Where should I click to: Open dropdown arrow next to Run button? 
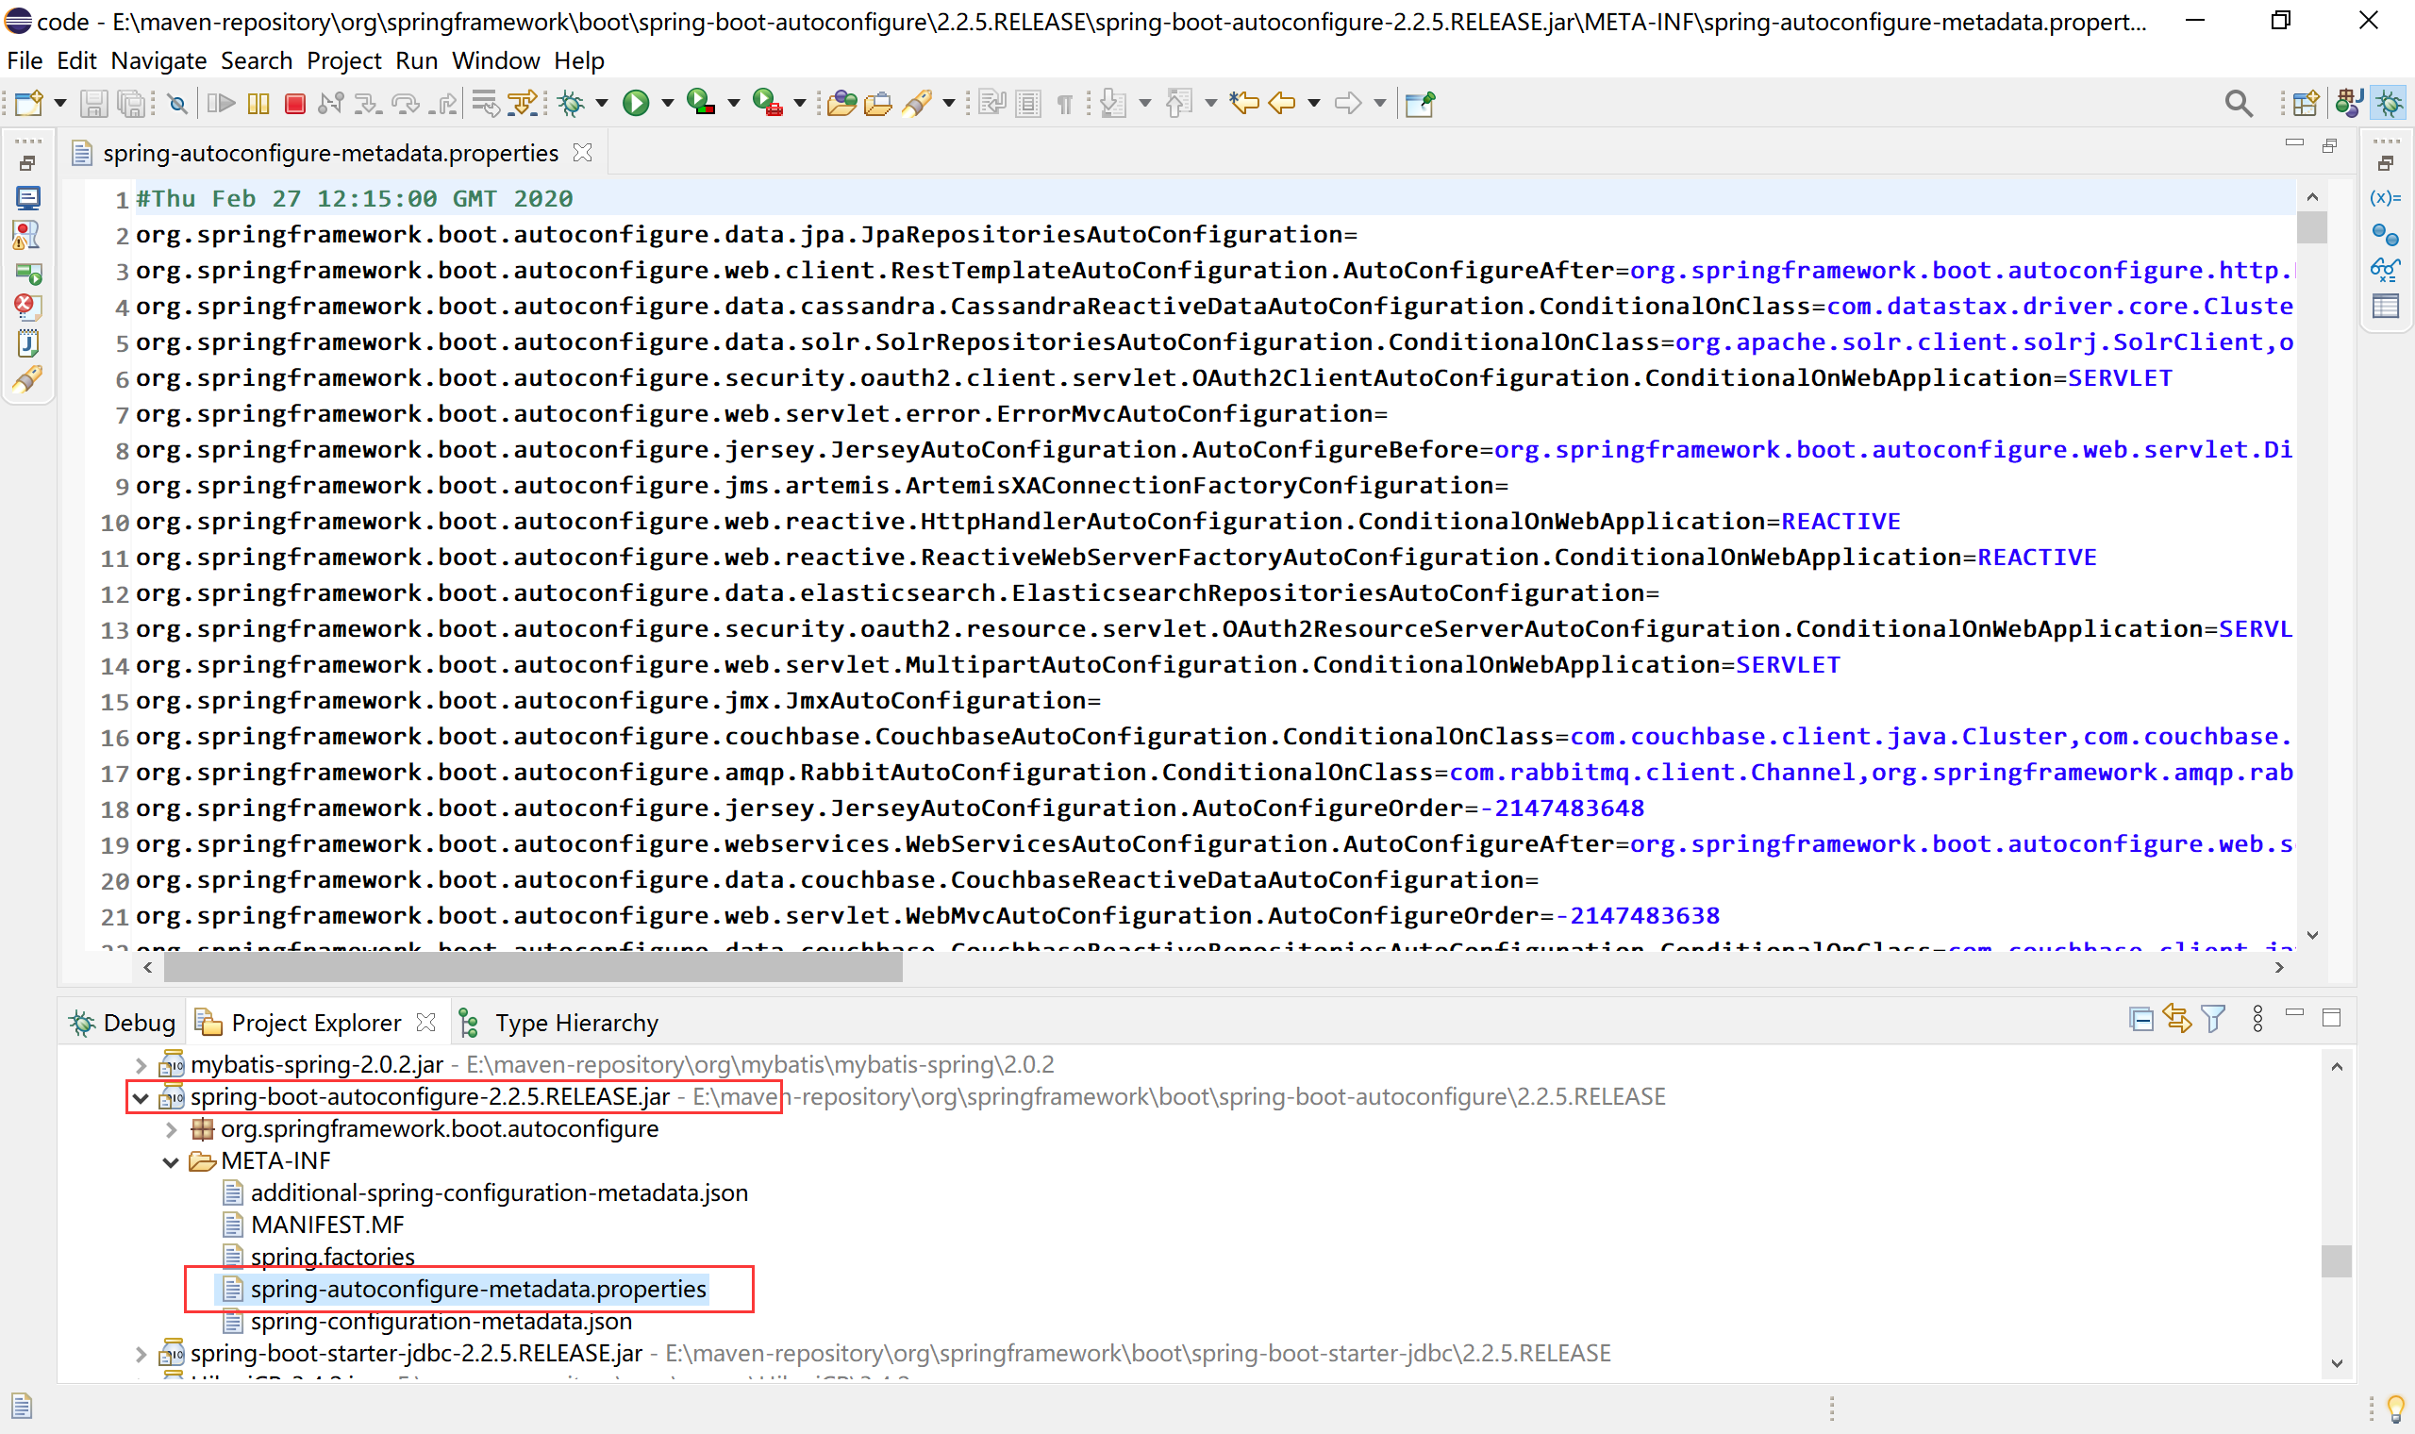pos(668,104)
